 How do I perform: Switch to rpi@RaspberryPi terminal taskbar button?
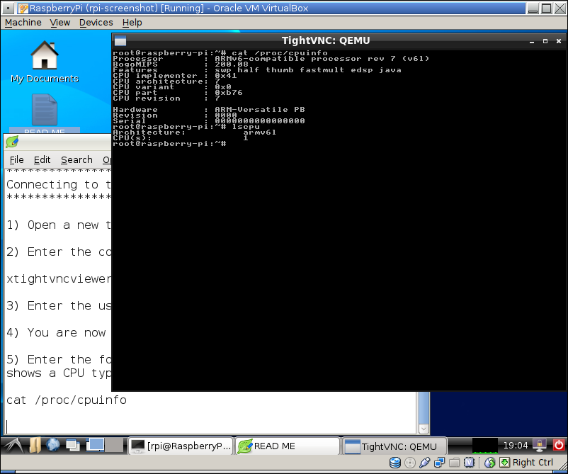click(181, 446)
